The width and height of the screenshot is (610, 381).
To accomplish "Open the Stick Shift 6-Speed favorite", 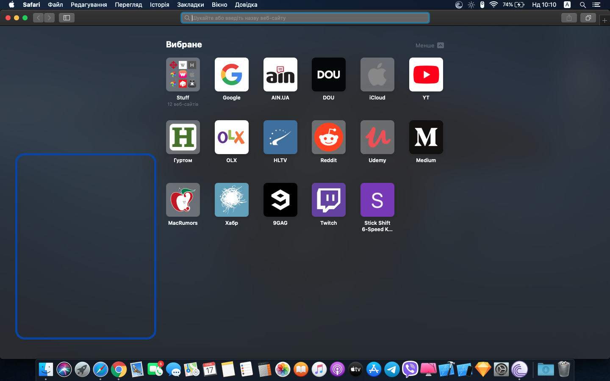I will coord(377,200).
